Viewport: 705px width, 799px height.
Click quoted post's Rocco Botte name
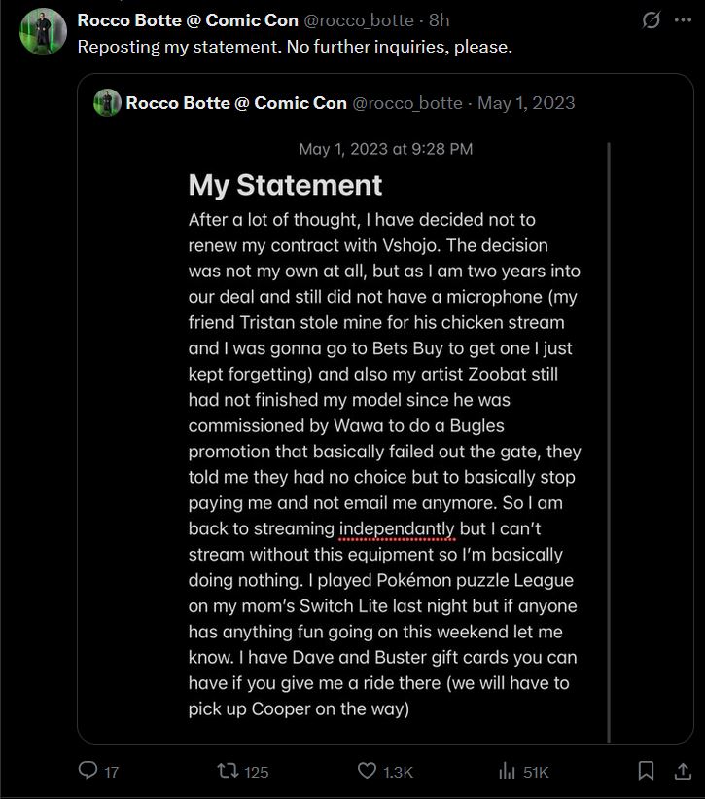(x=235, y=102)
